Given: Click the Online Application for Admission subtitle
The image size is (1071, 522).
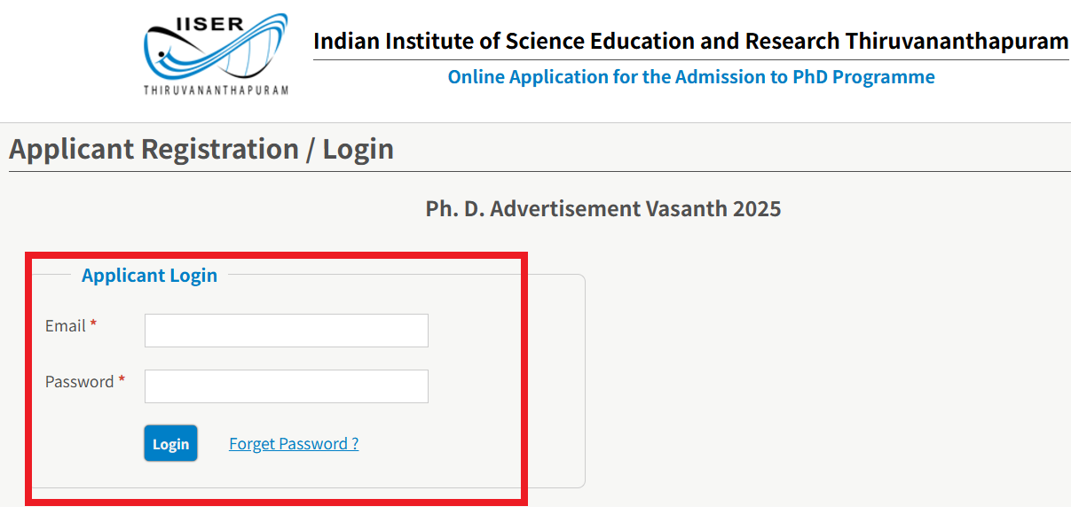Looking at the screenshot, I should click(691, 77).
